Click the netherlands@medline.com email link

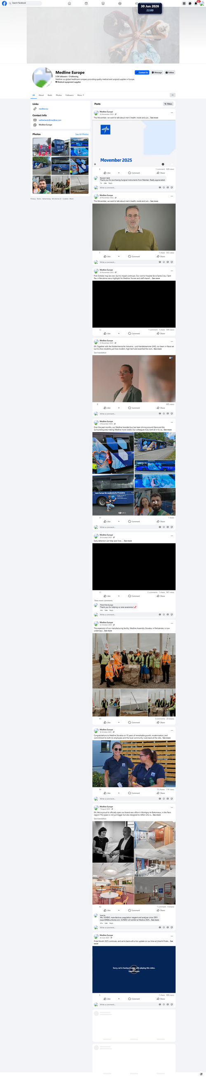pyautogui.click(x=50, y=120)
